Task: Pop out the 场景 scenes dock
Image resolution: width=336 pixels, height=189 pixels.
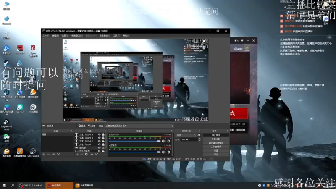Action: pyautogui.click(x=72, y=131)
